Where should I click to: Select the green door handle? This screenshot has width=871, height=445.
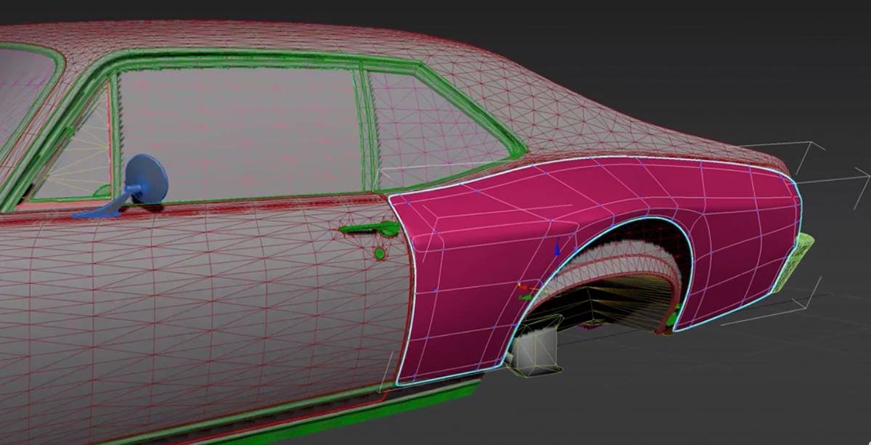[370, 231]
